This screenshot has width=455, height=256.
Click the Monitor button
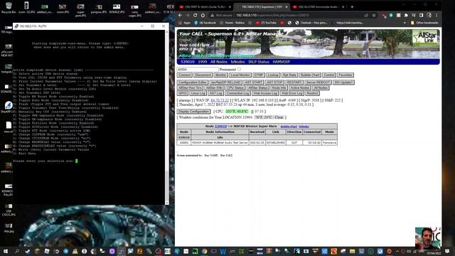pos(220,75)
